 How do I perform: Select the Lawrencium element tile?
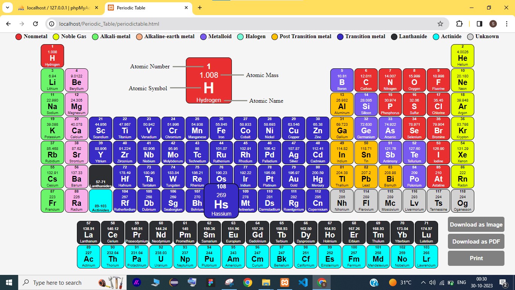pyautogui.click(x=426, y=257)
